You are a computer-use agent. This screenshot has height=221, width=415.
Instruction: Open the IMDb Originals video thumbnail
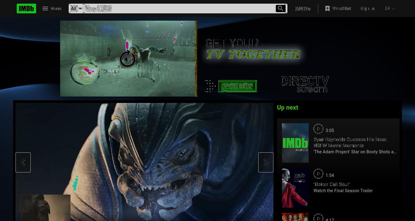click(x=295, y=143)
